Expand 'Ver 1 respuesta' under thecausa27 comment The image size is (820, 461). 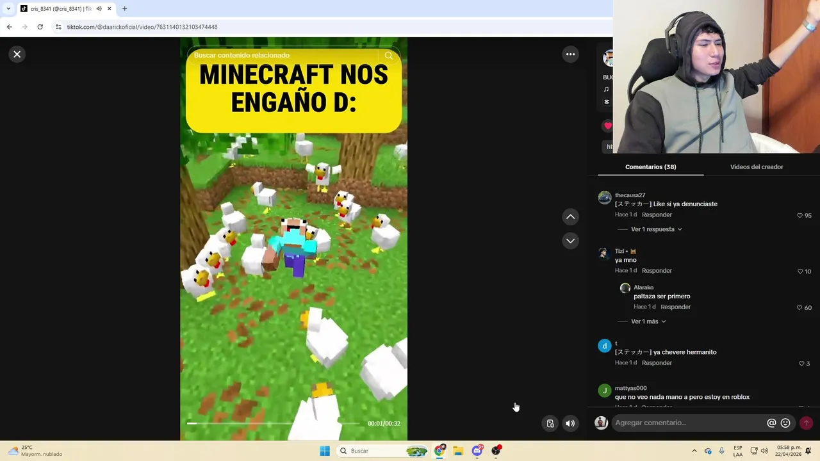[657, 229]
